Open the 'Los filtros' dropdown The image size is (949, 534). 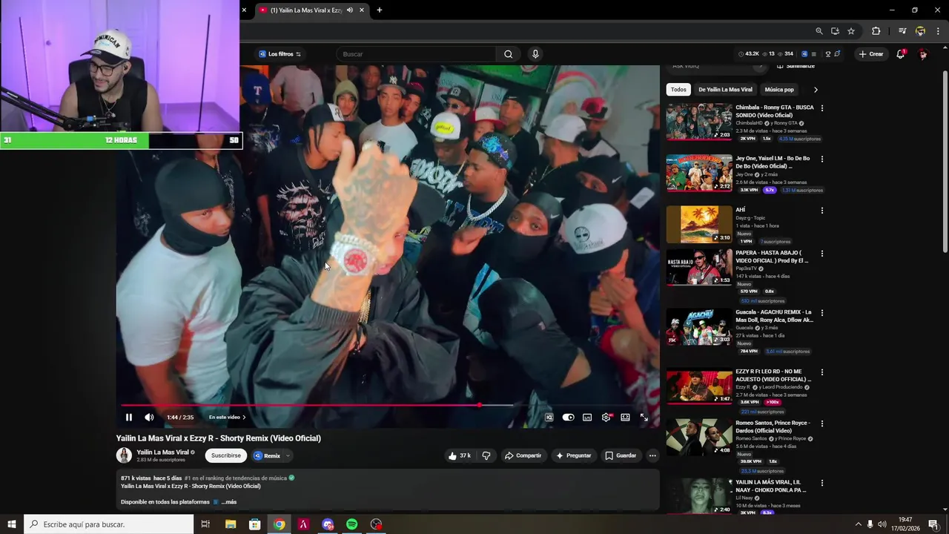coord(280,54)
